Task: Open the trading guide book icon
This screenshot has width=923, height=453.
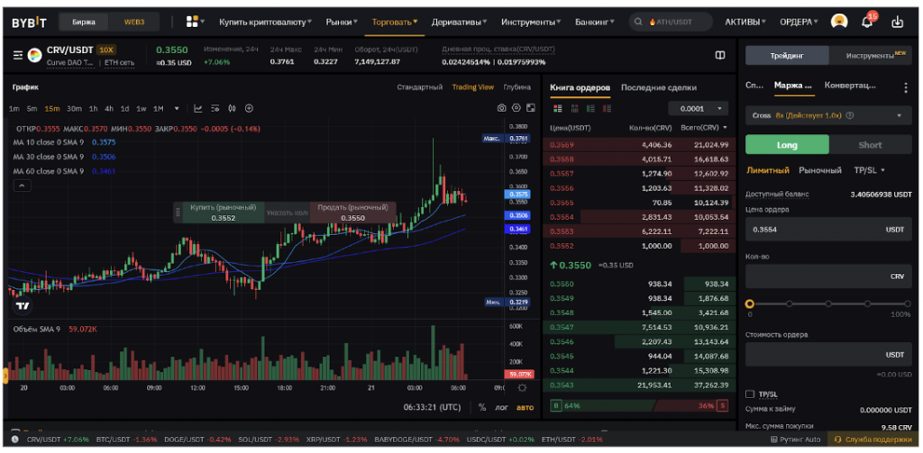Action: 720,55
